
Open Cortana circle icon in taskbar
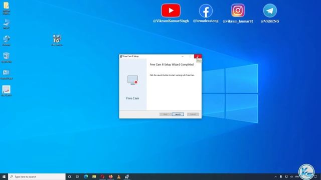pos(69,176)
